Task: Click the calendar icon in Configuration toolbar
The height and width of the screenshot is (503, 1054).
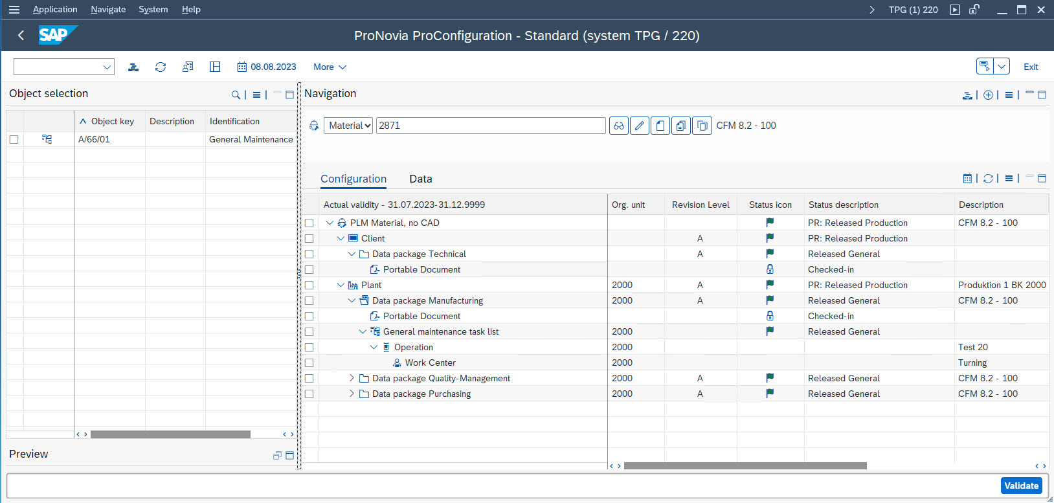Action: (967, 178)
